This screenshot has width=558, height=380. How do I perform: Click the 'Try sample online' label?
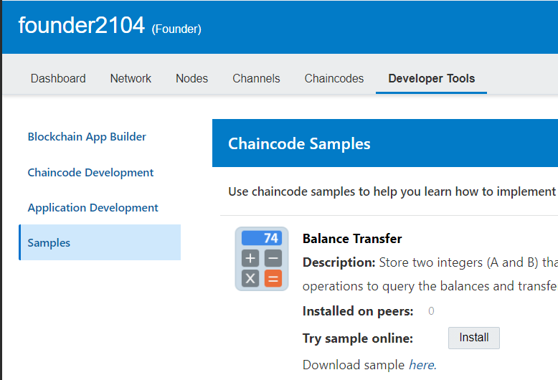tap(358, 338)
